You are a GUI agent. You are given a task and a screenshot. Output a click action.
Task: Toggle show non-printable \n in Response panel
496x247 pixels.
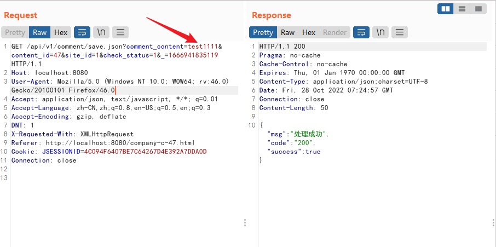pyautogui.click(x=380, y=32)
